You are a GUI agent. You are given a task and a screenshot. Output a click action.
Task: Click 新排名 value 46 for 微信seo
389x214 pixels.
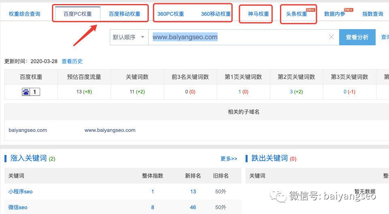193,207
